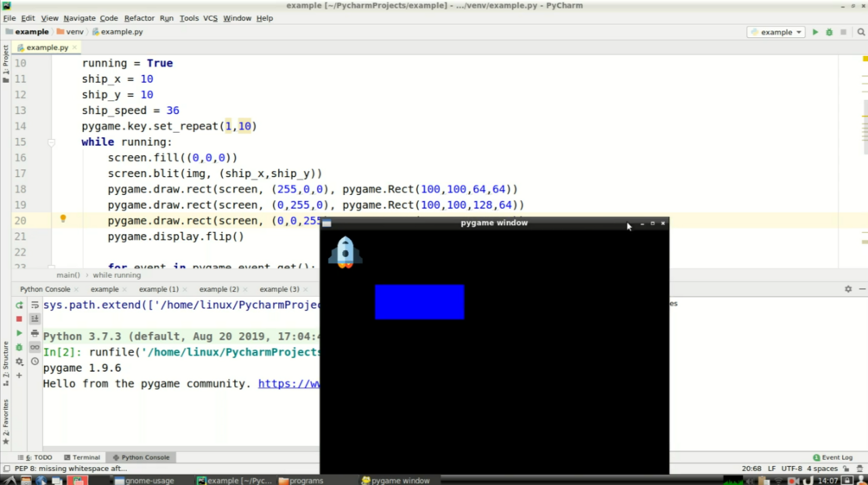Rerun the Python console

pyautogui.click(x=19, y=305)
